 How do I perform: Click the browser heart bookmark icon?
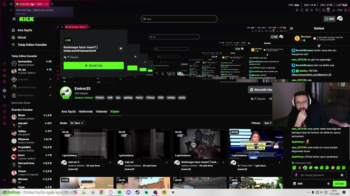(317, 10)
